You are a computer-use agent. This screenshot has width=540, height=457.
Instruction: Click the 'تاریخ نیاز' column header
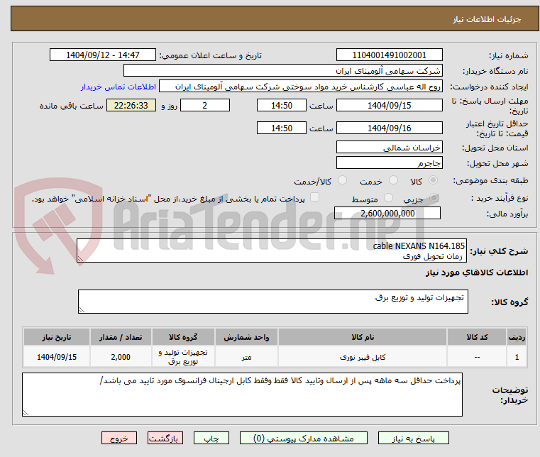click(57, 337)
